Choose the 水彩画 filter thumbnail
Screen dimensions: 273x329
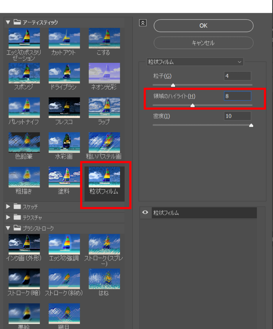64,142
